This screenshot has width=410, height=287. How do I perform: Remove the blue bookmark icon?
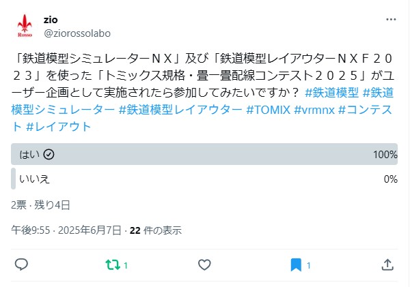(296, 265)
